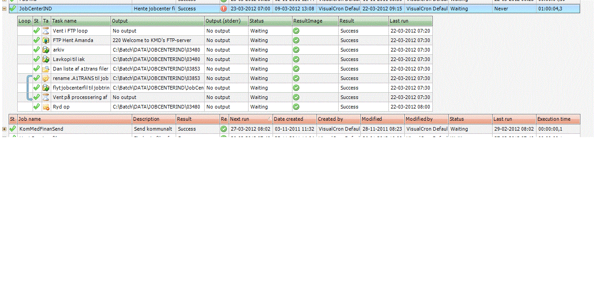
Task: Click the status checkmark of KomMedFinanSend job
Action: [13, 129]
